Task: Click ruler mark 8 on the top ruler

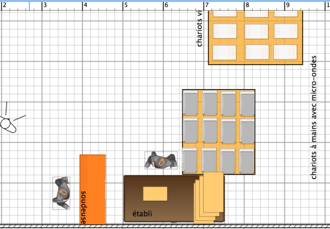Action: pyautogui.click(x=247, y=5)
